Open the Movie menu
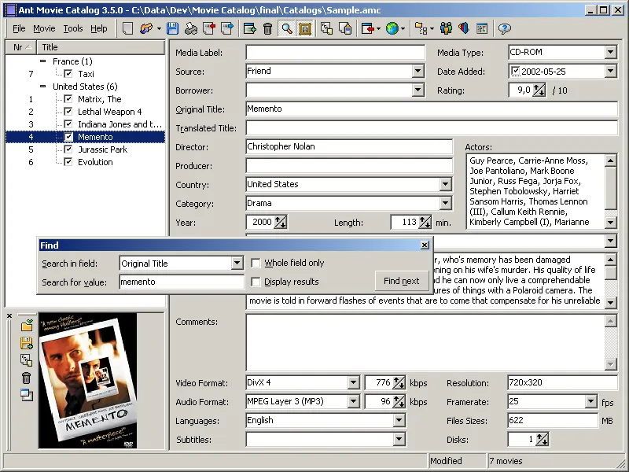The width and height of the screenshot is (629, 472). click(44, 28)
